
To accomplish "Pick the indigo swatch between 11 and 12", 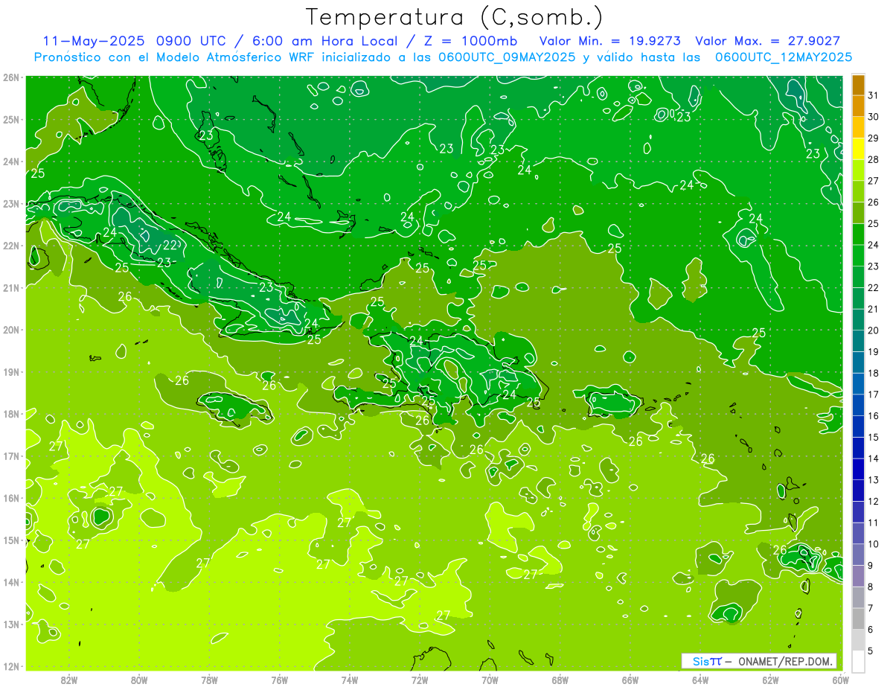I will (x=858, y=511).
